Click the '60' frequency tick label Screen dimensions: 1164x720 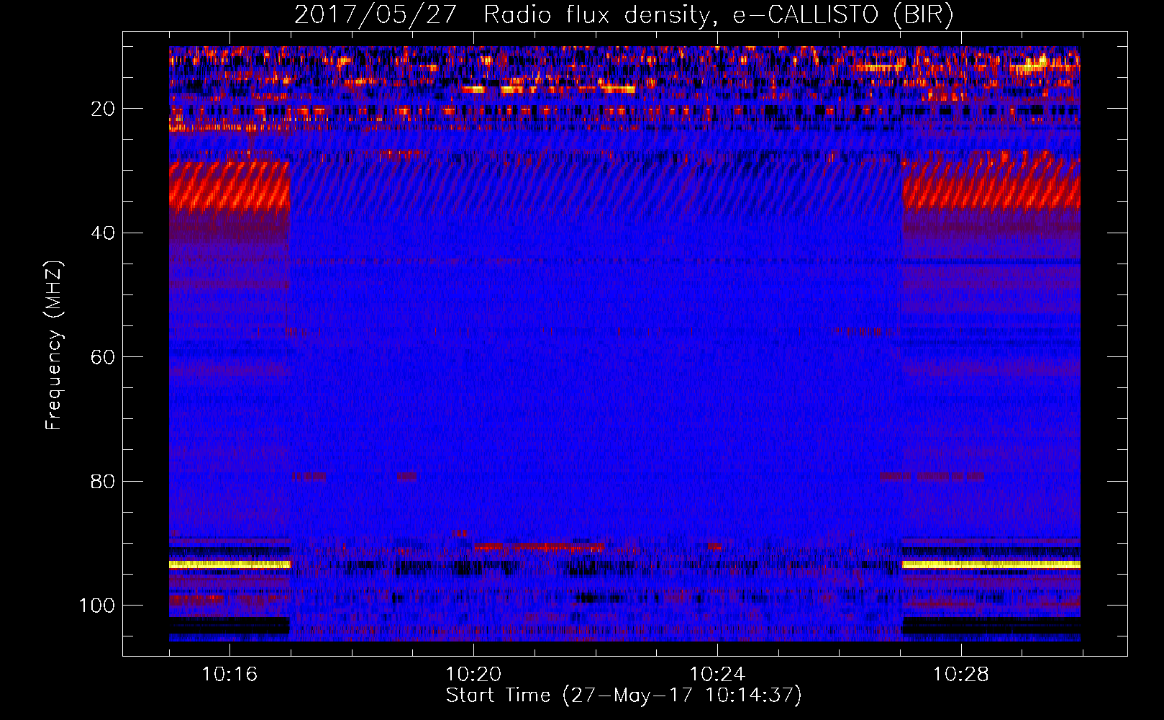[x=103, y=357]
